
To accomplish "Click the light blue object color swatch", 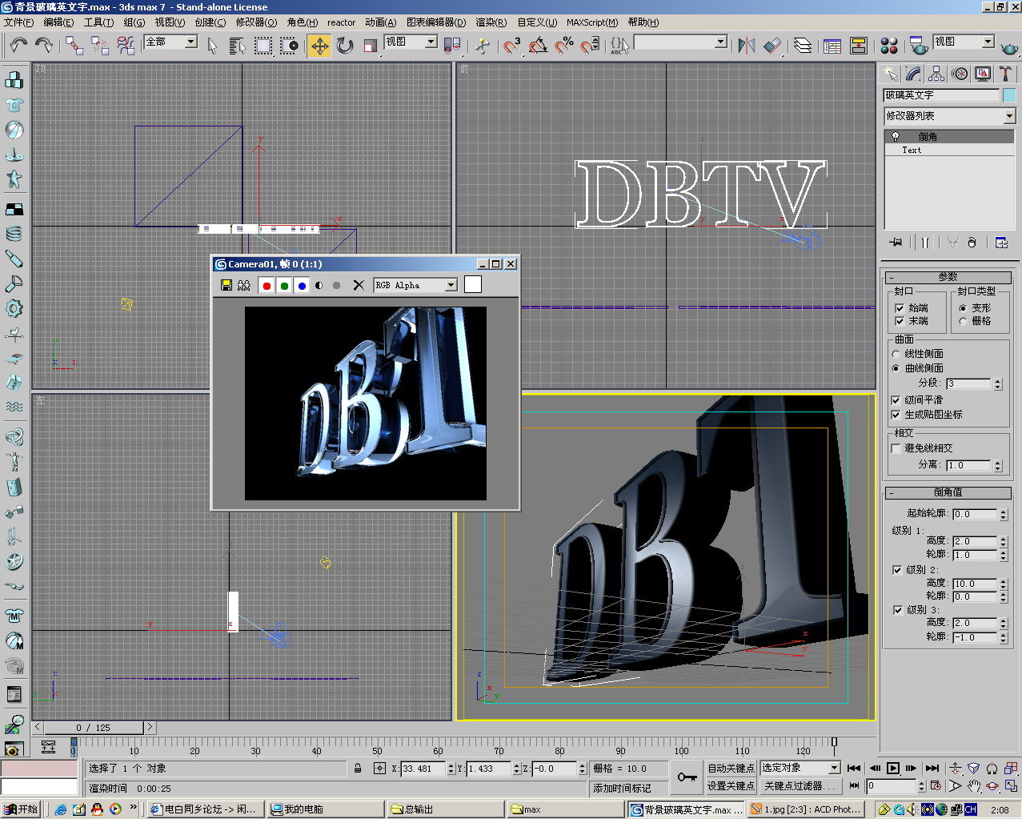I will coord(1009,95).
